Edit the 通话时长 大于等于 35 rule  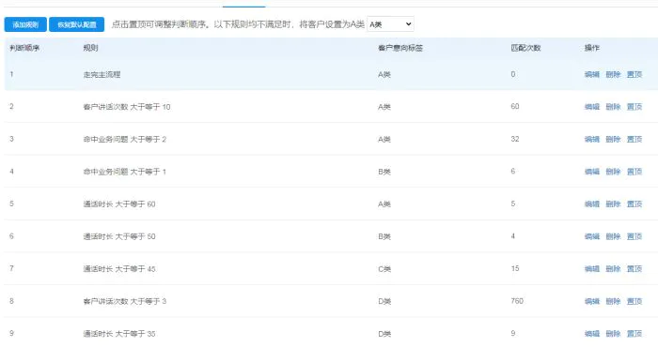(591, 334)
